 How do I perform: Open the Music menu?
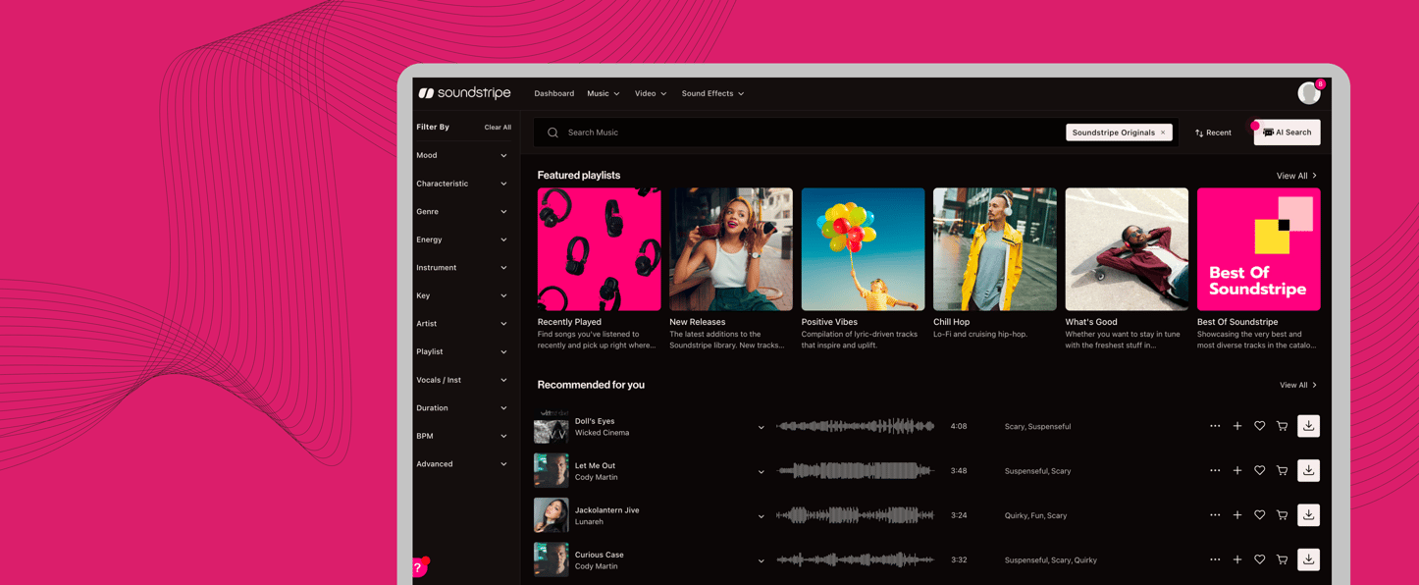point(603,93)
